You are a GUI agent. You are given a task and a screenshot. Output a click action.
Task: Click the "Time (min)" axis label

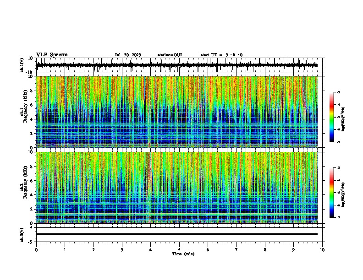[183, 254]
